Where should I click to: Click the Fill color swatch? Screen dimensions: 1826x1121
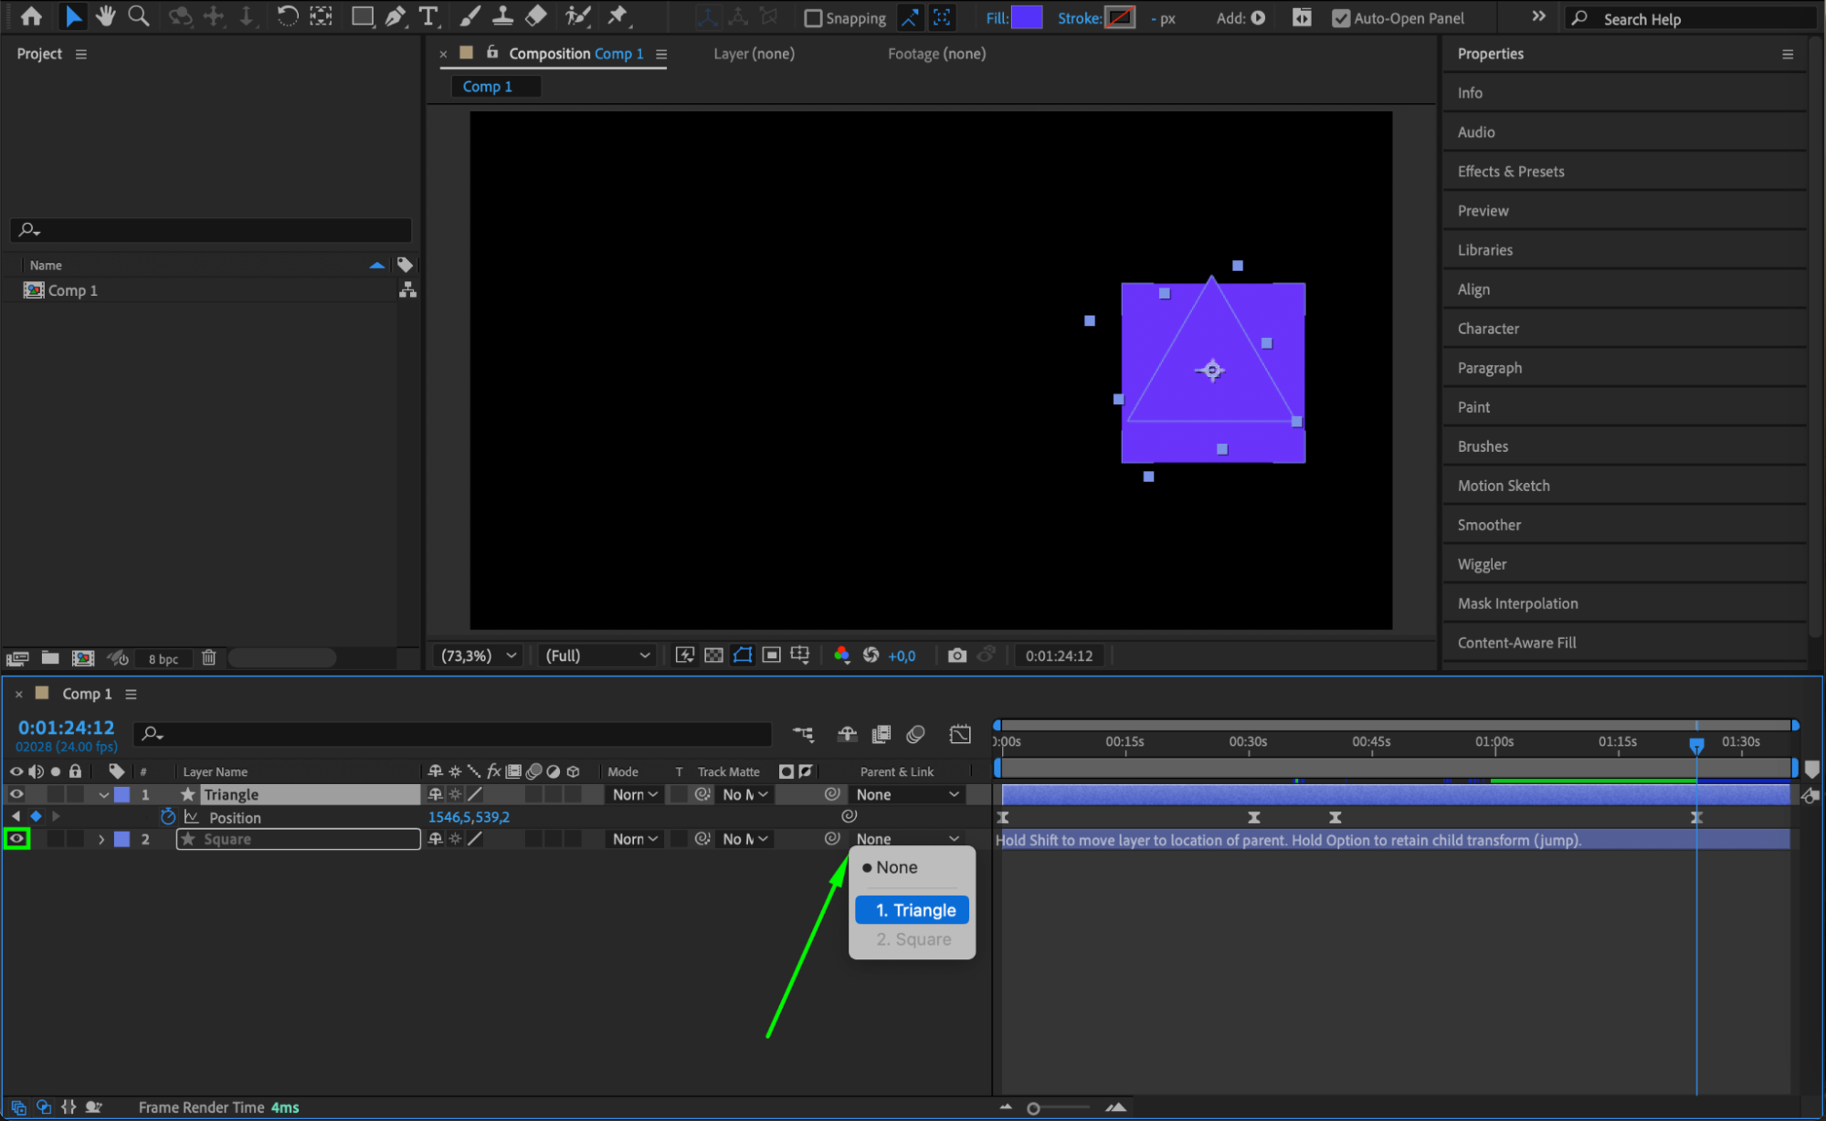tap(1027, 17)
